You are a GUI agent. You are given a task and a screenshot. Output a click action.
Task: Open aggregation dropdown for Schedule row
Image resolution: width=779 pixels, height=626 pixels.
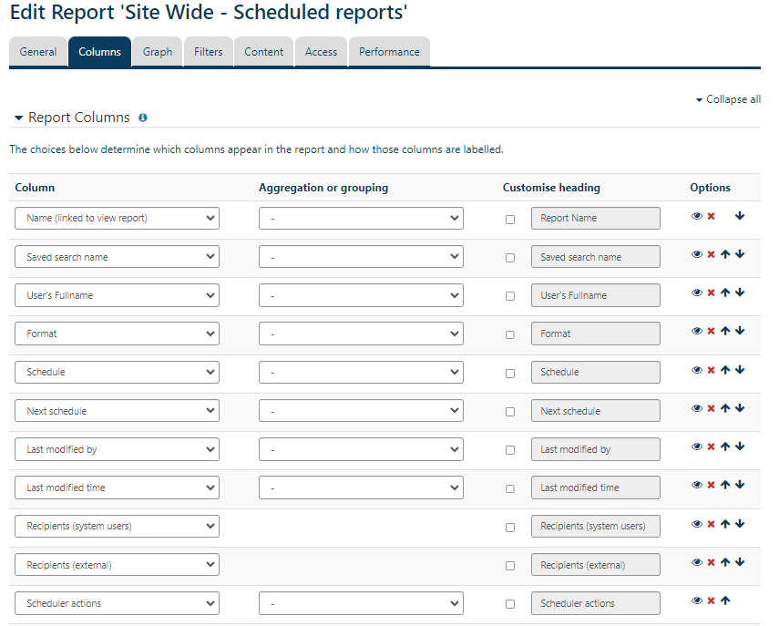361,372
